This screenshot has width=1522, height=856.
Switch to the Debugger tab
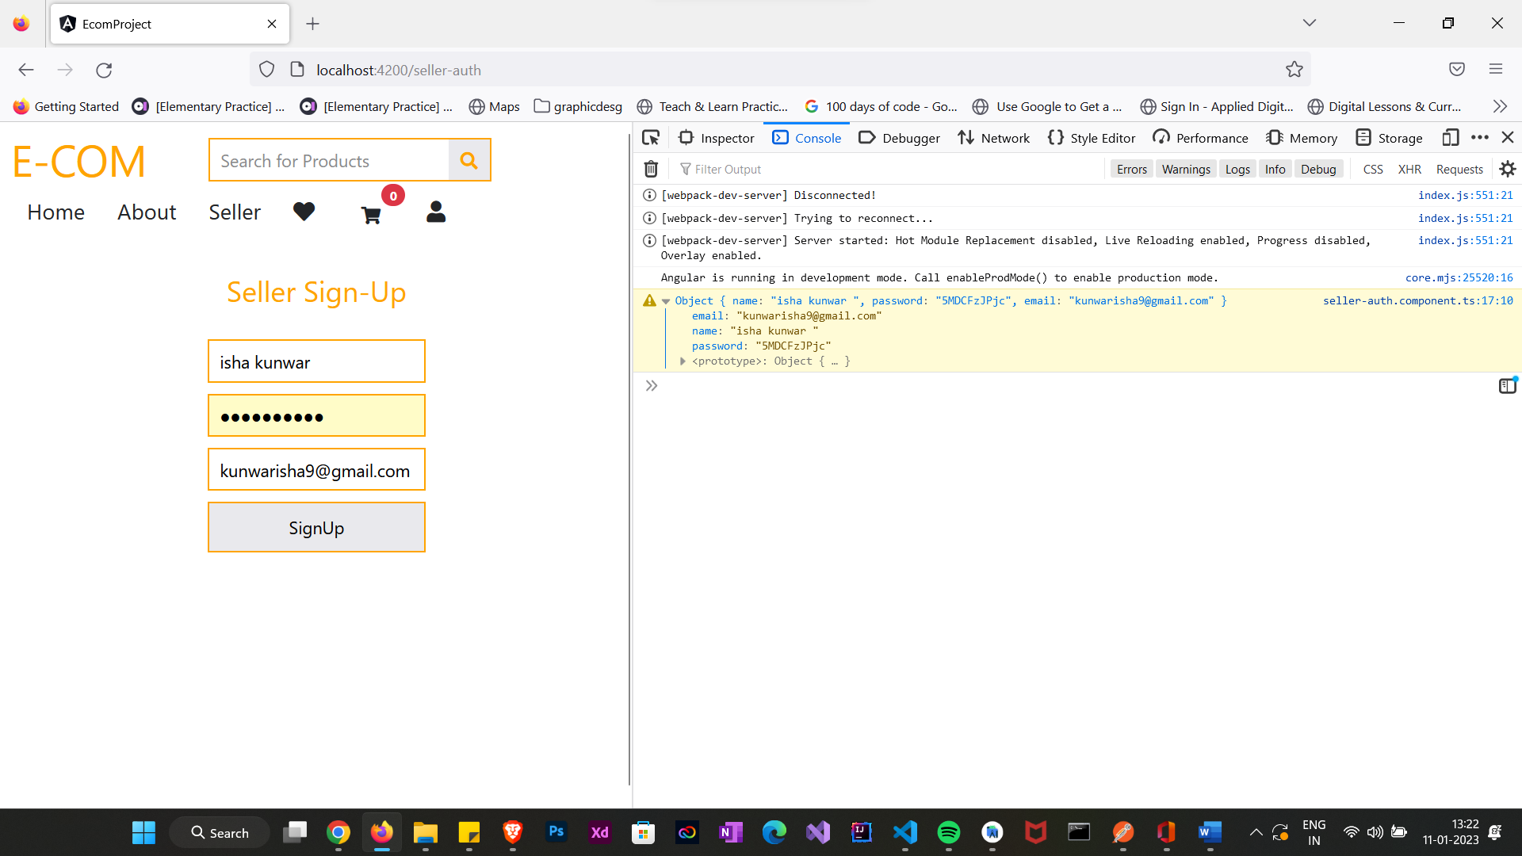(x=899, y=137)
